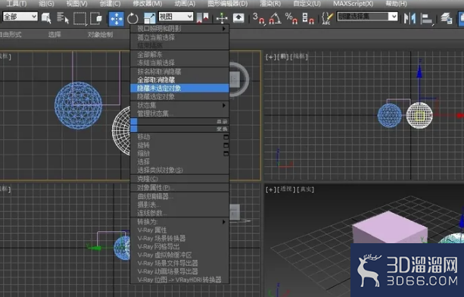Choose the rectangular selection region tool
The width and height of the screenshot is (464, 297).
pos(79,18)
